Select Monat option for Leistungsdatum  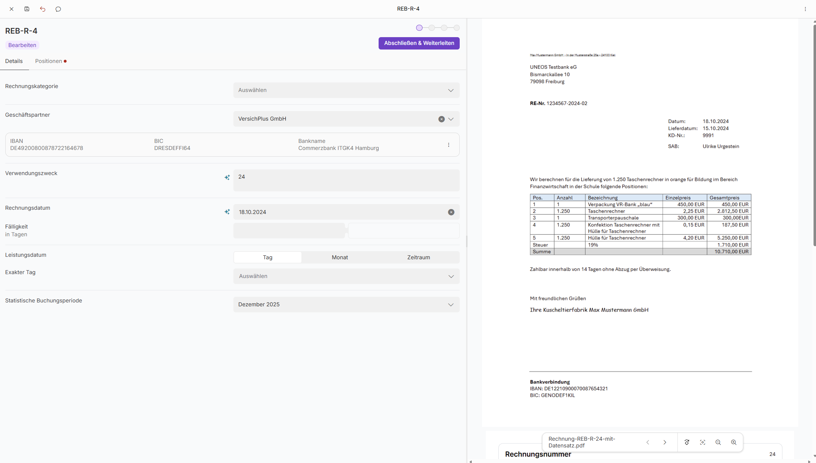click(340, 257)
